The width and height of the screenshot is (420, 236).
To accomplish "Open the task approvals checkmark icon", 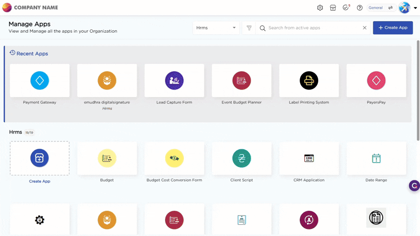I will 346,8.
